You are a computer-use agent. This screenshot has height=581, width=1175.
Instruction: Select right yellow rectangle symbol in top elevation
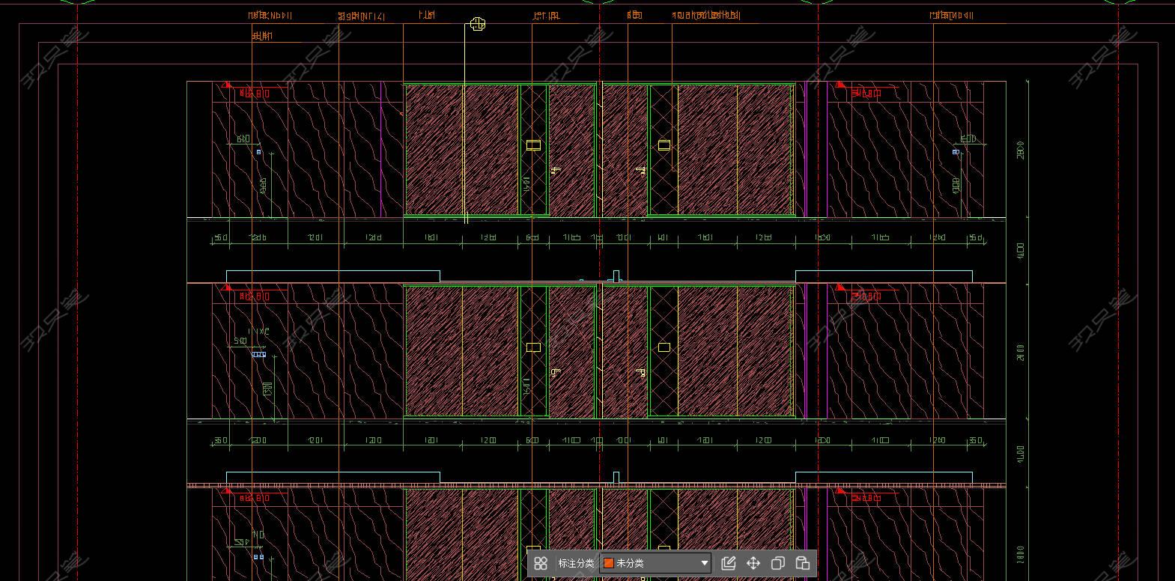click(664, 145)
